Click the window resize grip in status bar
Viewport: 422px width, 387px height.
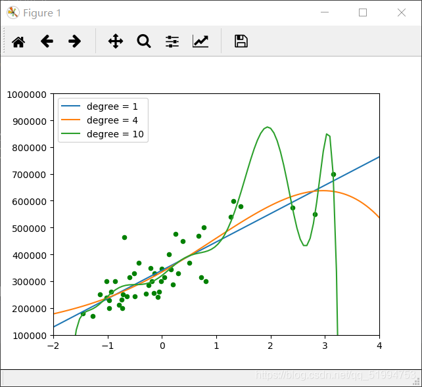point(417,382)
